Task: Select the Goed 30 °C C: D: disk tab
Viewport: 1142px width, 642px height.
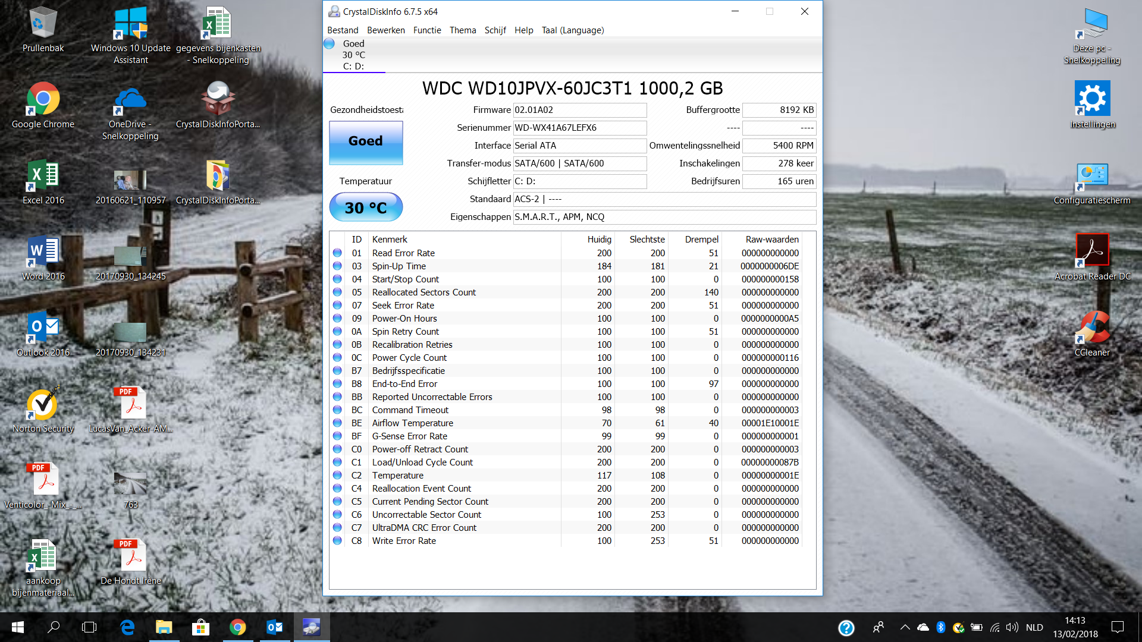Action: (354, 55)
